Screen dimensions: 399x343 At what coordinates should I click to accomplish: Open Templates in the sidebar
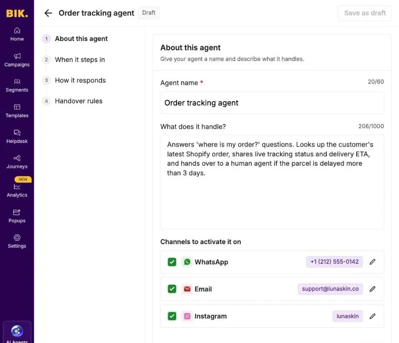click(17, 111)
